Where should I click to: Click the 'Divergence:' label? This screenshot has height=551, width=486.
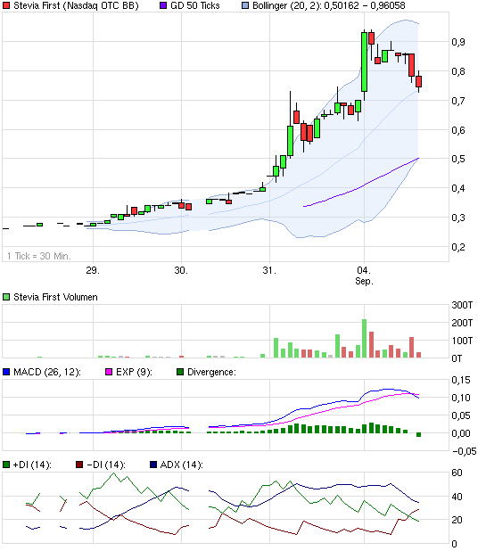point(211,372)
